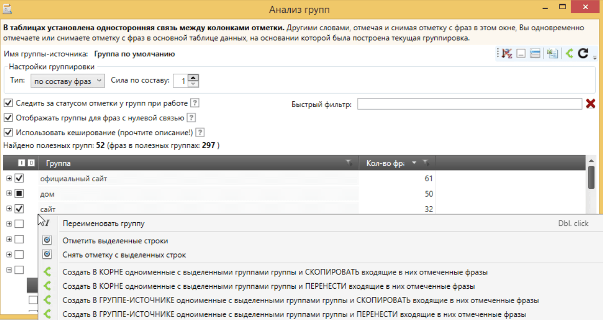This screenshot has height=320, width=603.
Task: Click the phrase count '32'
Action: tap(429, 209)
